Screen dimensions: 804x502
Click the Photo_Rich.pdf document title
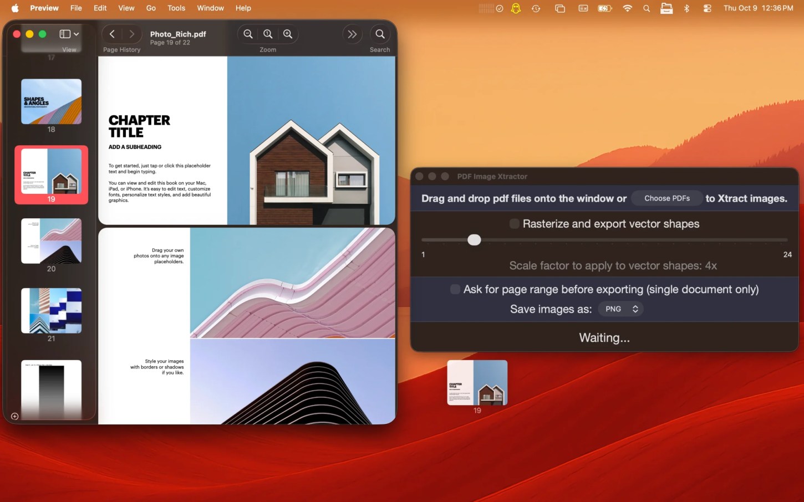pos(178,34)
